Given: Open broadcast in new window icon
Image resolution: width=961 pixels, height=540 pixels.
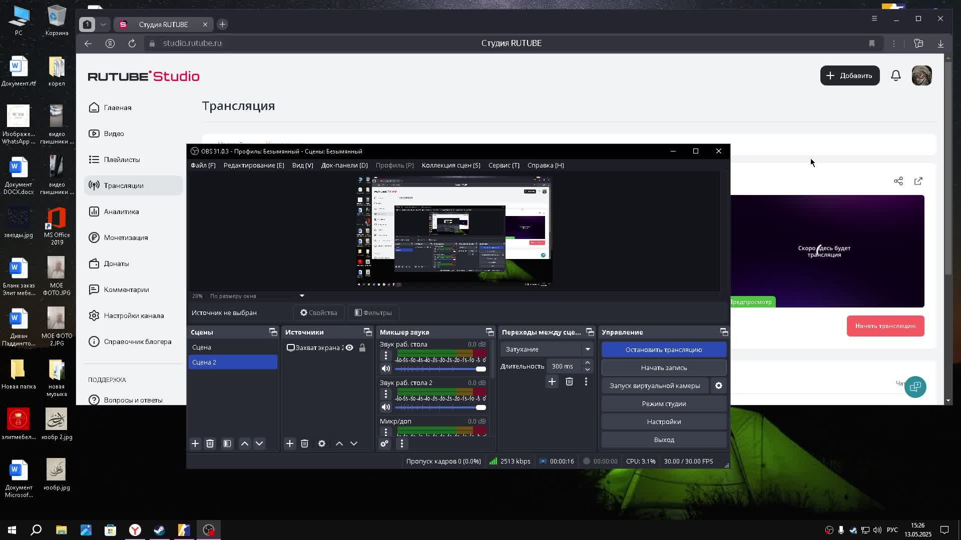Looking at the screenshot, I should 918,181.
